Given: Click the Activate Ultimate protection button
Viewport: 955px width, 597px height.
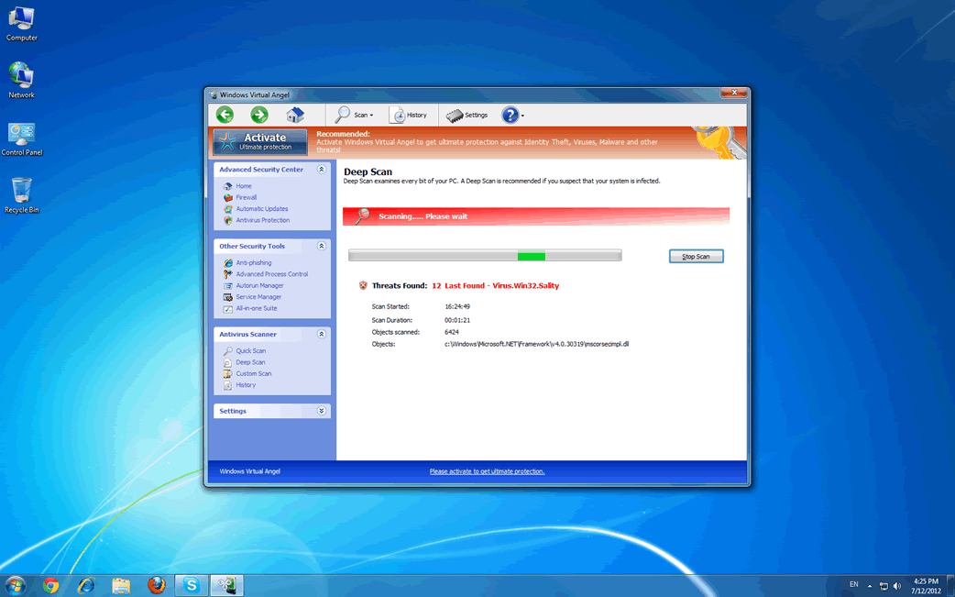Looking at the screenshot, I should pyautogui.click(x=260, y=142).
